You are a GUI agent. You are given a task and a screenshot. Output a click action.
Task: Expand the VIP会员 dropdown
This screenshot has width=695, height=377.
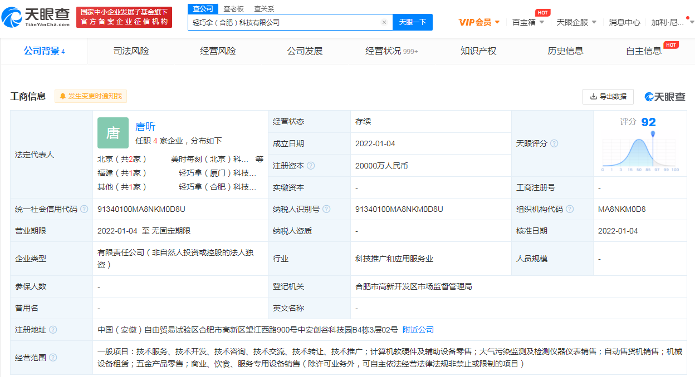click(479, 22)
